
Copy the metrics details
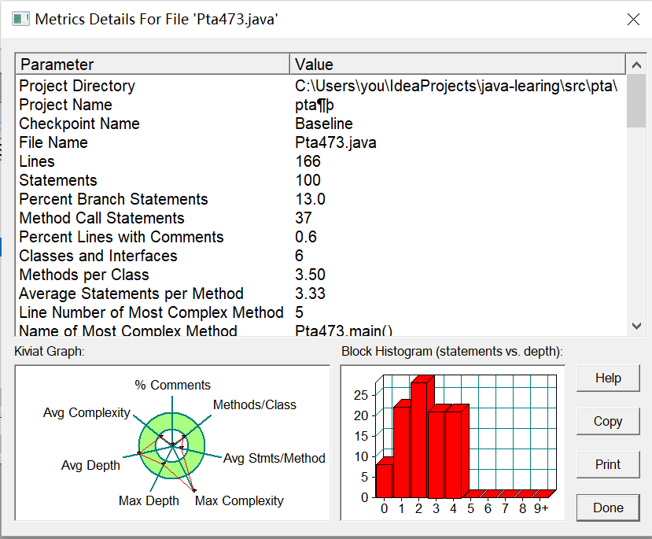607,421
